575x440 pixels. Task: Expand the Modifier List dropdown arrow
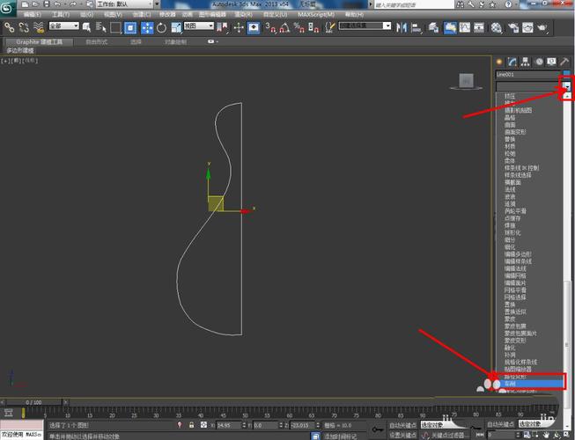567,86
